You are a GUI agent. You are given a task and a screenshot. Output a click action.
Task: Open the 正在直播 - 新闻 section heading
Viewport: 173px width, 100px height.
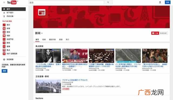42,76
